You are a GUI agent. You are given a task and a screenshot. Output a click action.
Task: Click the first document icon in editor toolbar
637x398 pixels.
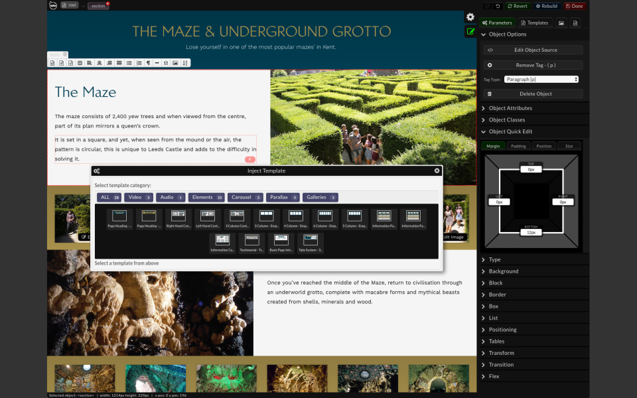(52, 63)
